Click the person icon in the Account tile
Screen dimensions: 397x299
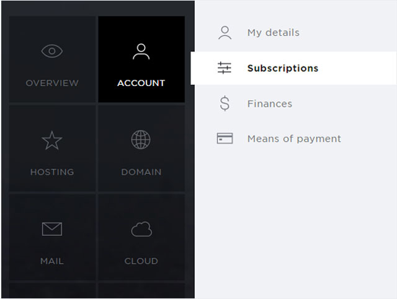pyautogui.click(x=141, y=51)
